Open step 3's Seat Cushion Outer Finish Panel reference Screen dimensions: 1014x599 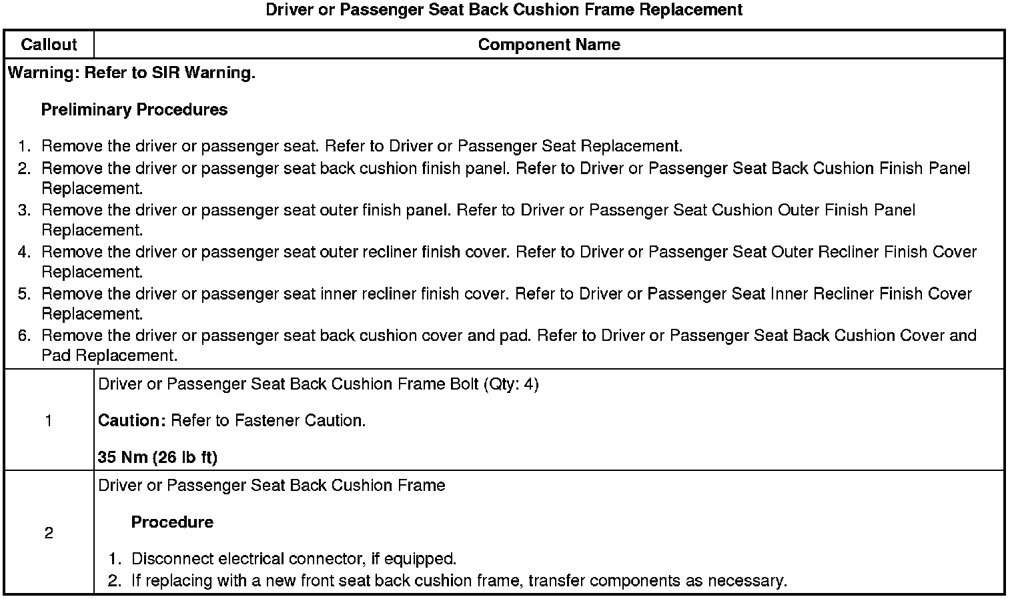click(717, 210)
